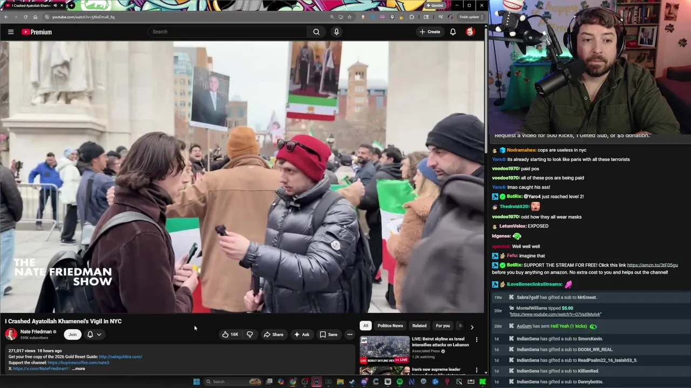Screen dimensions: 691x388
Task: Click the youtube.com address bar URL
Action: [83, 17]
